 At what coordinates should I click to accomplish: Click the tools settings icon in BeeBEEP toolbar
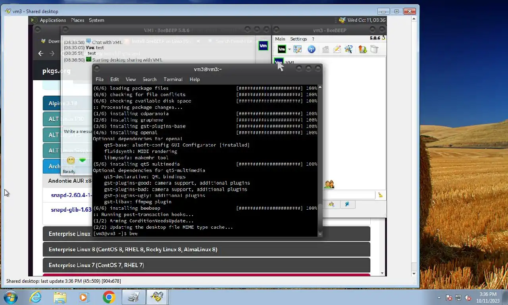pyautogui.click(x=348, y=49)
